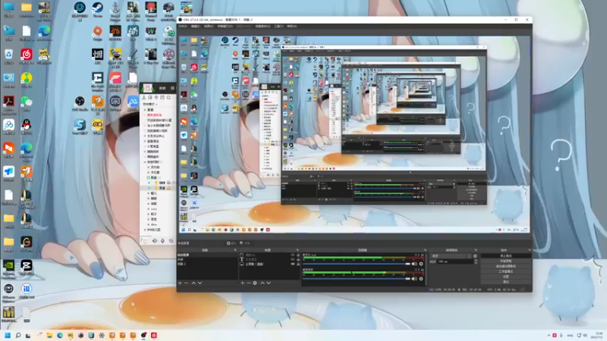Click the Exit button in OBS Controls

505,282
